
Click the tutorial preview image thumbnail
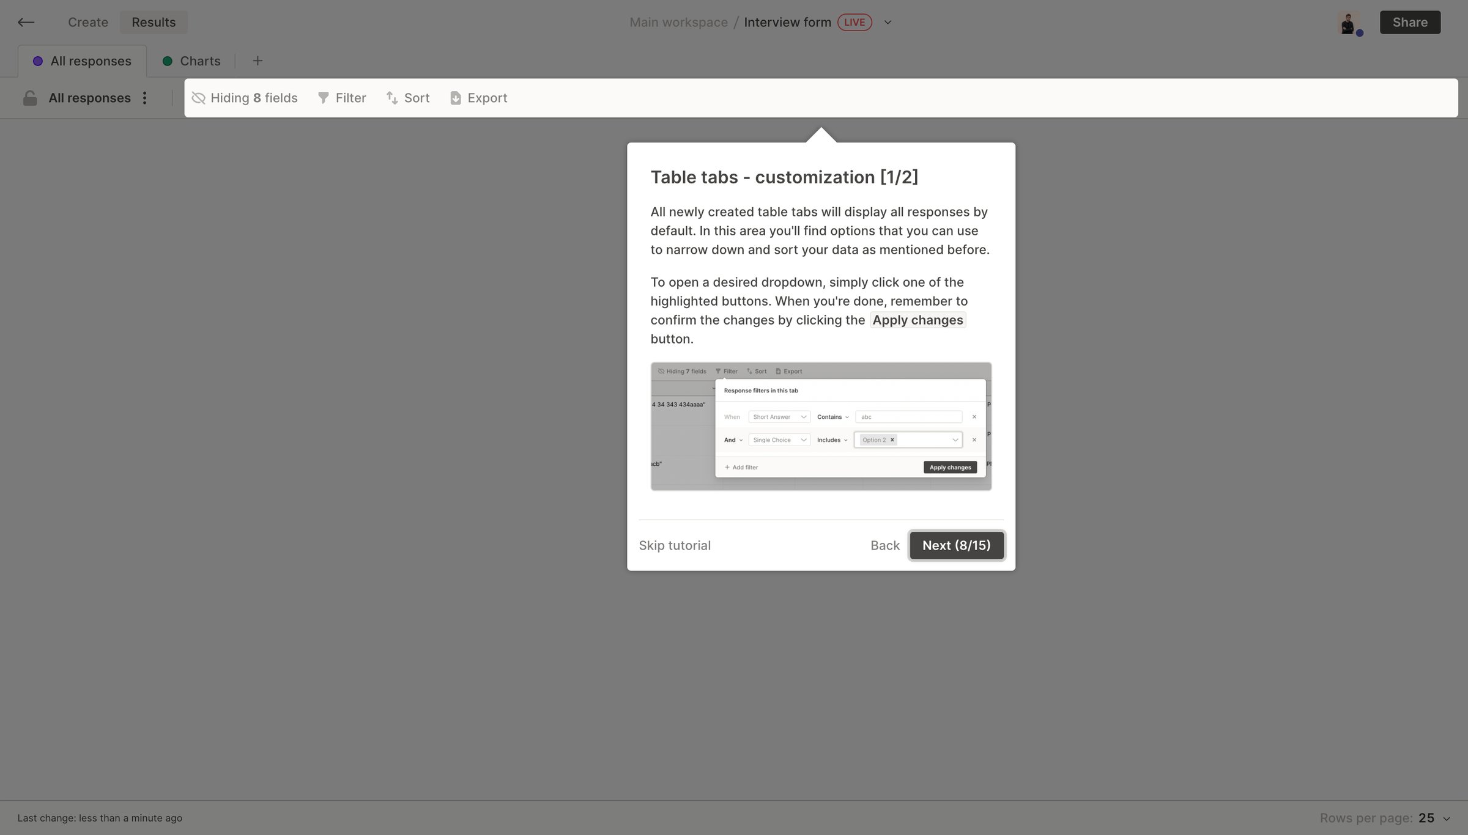(821, 426)
